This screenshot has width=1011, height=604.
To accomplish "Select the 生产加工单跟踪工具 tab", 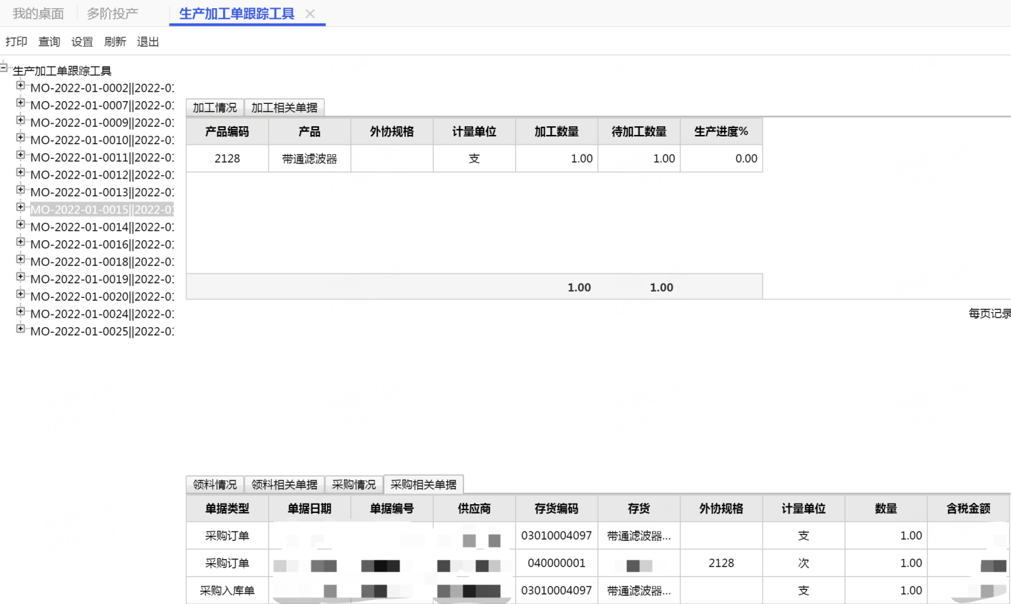I will click(x=237, y=14).
